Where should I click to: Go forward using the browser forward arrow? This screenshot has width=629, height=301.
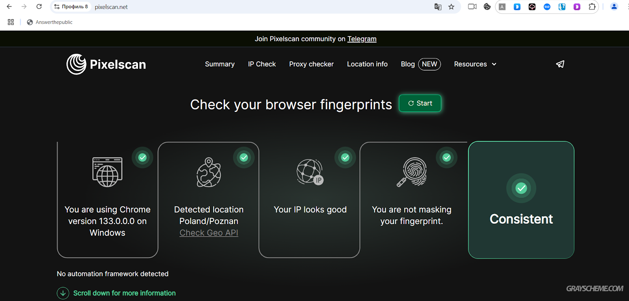pyautogui.click(x=24, y=7)
